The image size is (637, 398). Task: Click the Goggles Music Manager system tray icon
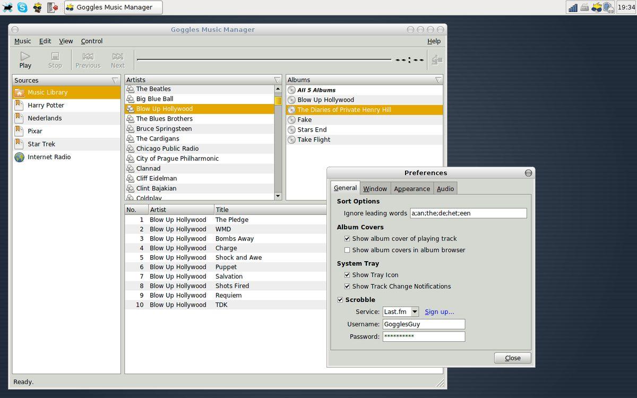(597, 7)
